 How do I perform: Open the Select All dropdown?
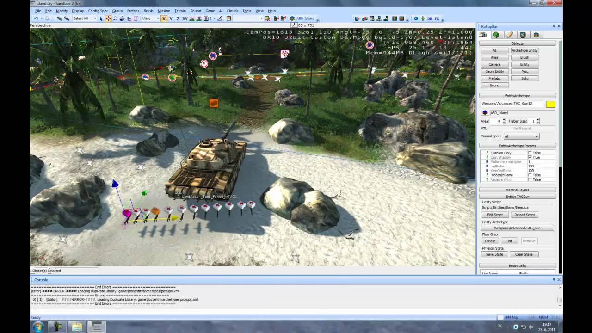tap(84, 18)
